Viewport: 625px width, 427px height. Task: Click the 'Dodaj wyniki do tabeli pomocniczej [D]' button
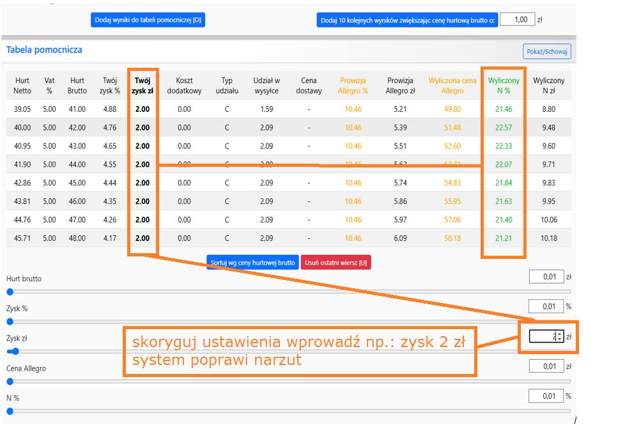coord(148,20)
